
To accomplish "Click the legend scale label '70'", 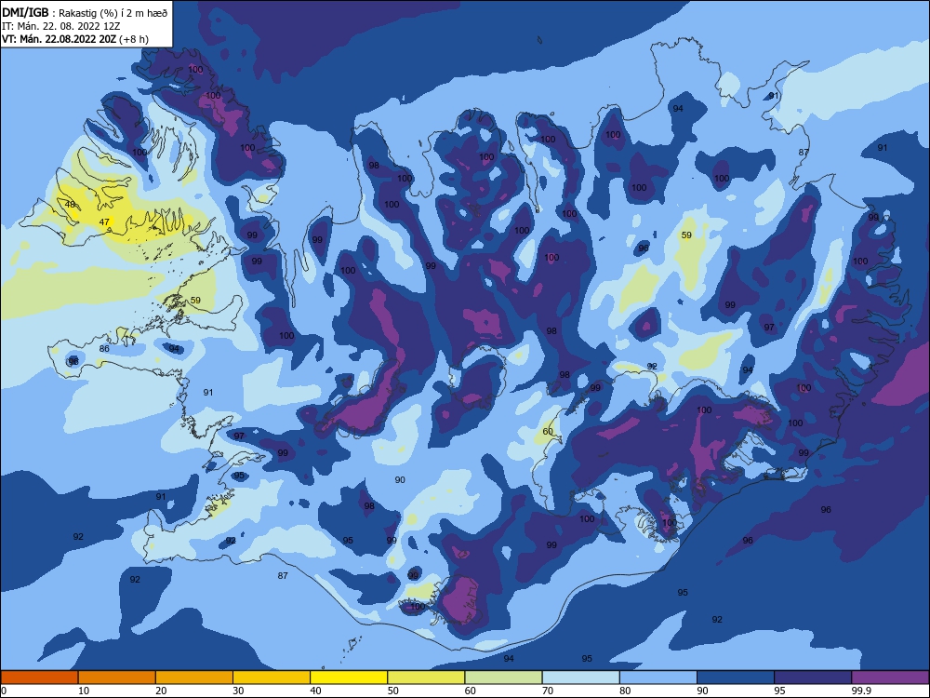I will [548, 691].
